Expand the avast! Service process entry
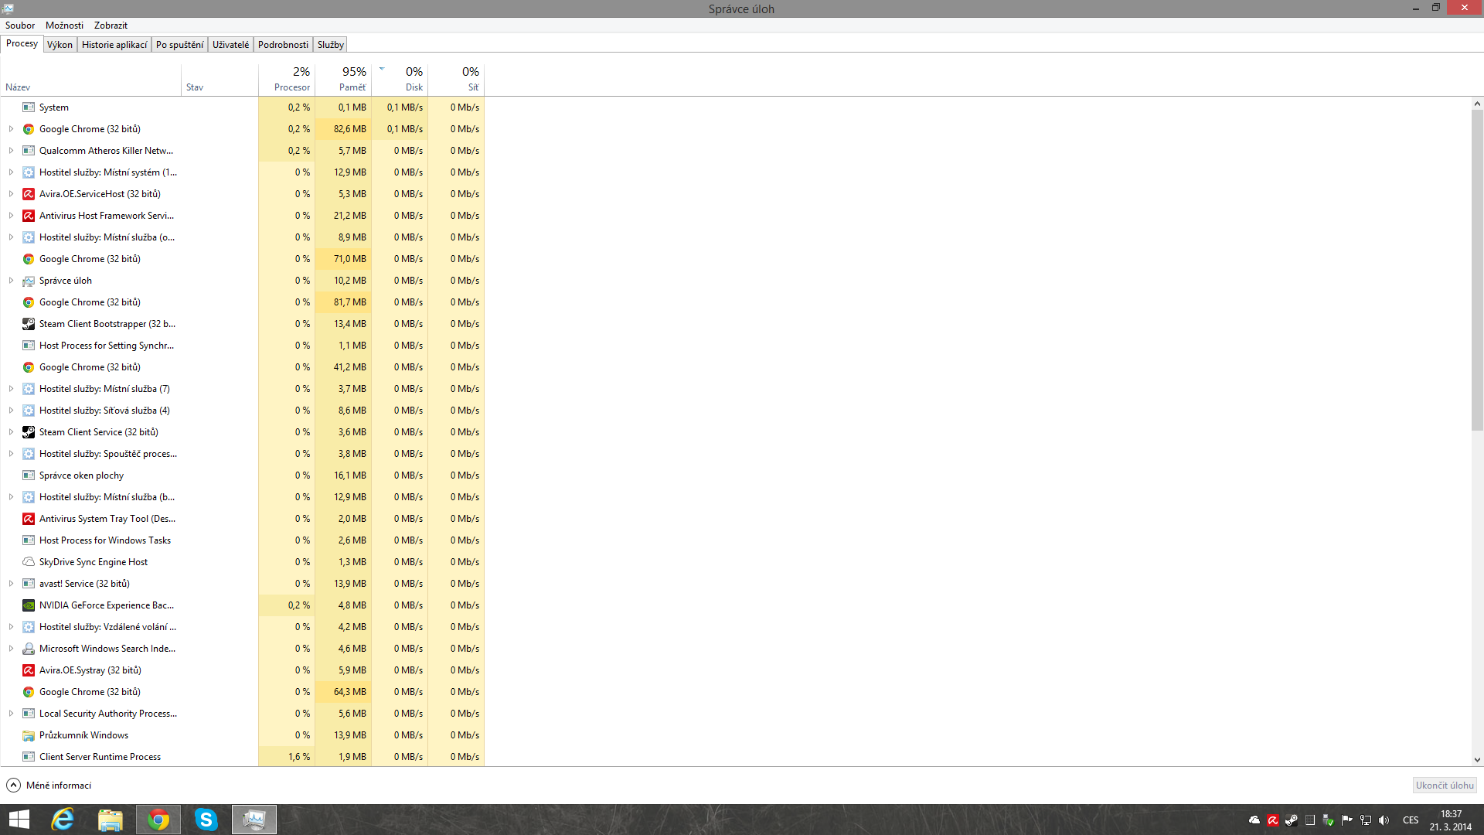Screen dimensions: 1484x835 [11, 584]
